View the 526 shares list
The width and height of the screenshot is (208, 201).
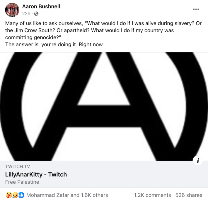[189, 195]
